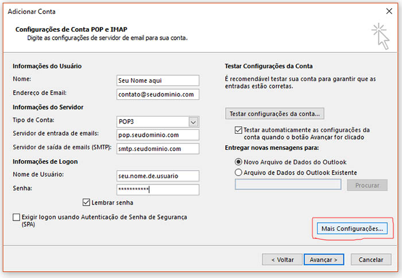Go back with the Voltar button
The image size is (402, 278).
[283, 260]
